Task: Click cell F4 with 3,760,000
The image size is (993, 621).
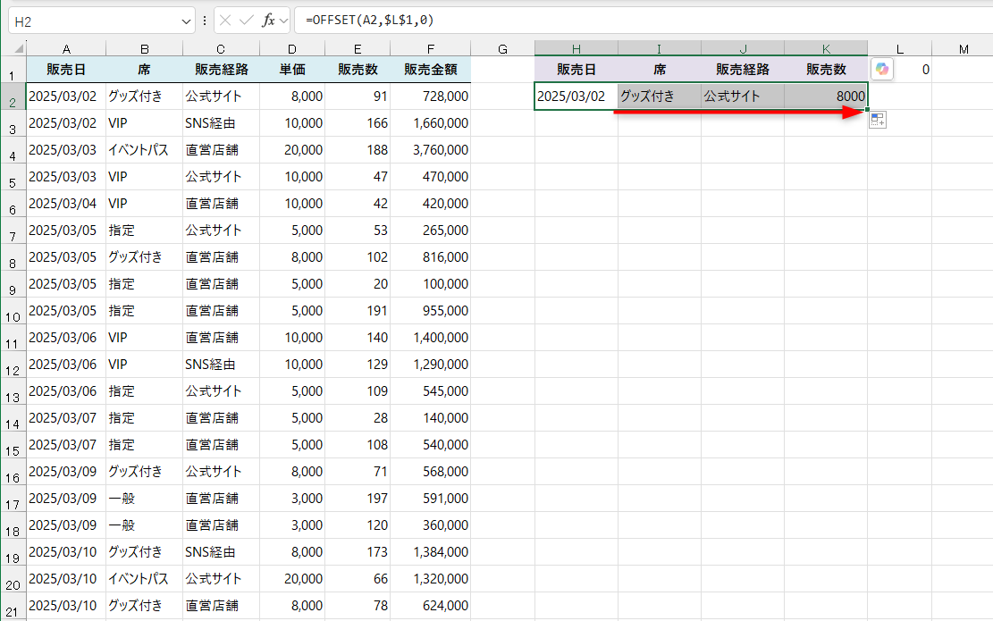Action: point(431,150)
